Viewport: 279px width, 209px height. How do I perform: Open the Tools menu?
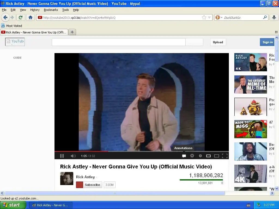pos(65,10)
